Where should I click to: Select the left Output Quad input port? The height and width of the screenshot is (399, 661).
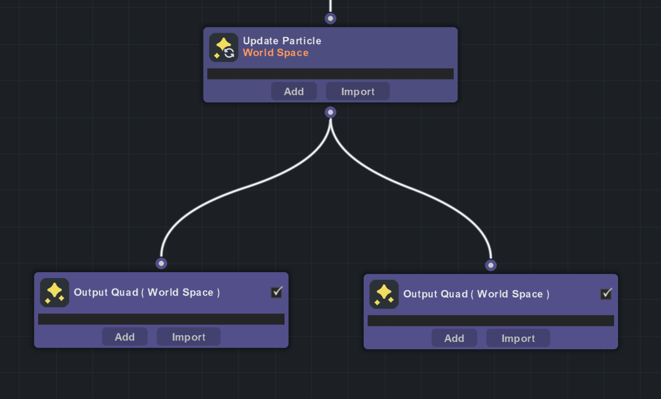[x=161, y=263]
